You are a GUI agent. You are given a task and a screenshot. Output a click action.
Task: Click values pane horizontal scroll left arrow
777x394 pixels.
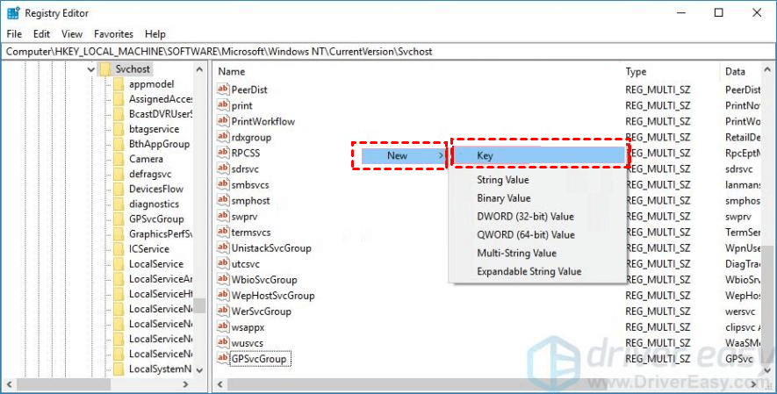tap(220, 384)
